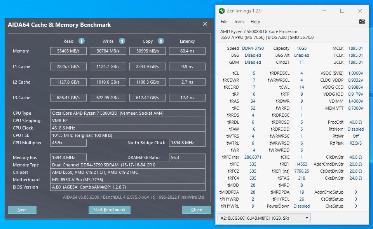373x229 pixels.
Task: Expand the A2 memory module dropdown
Action: click(x=264, y=218)
